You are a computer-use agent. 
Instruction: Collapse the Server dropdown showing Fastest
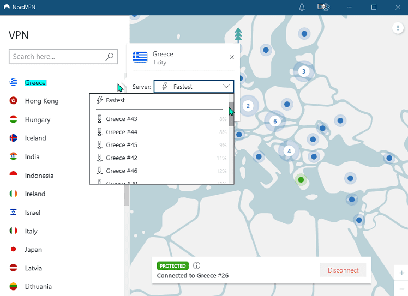point(194,87)
